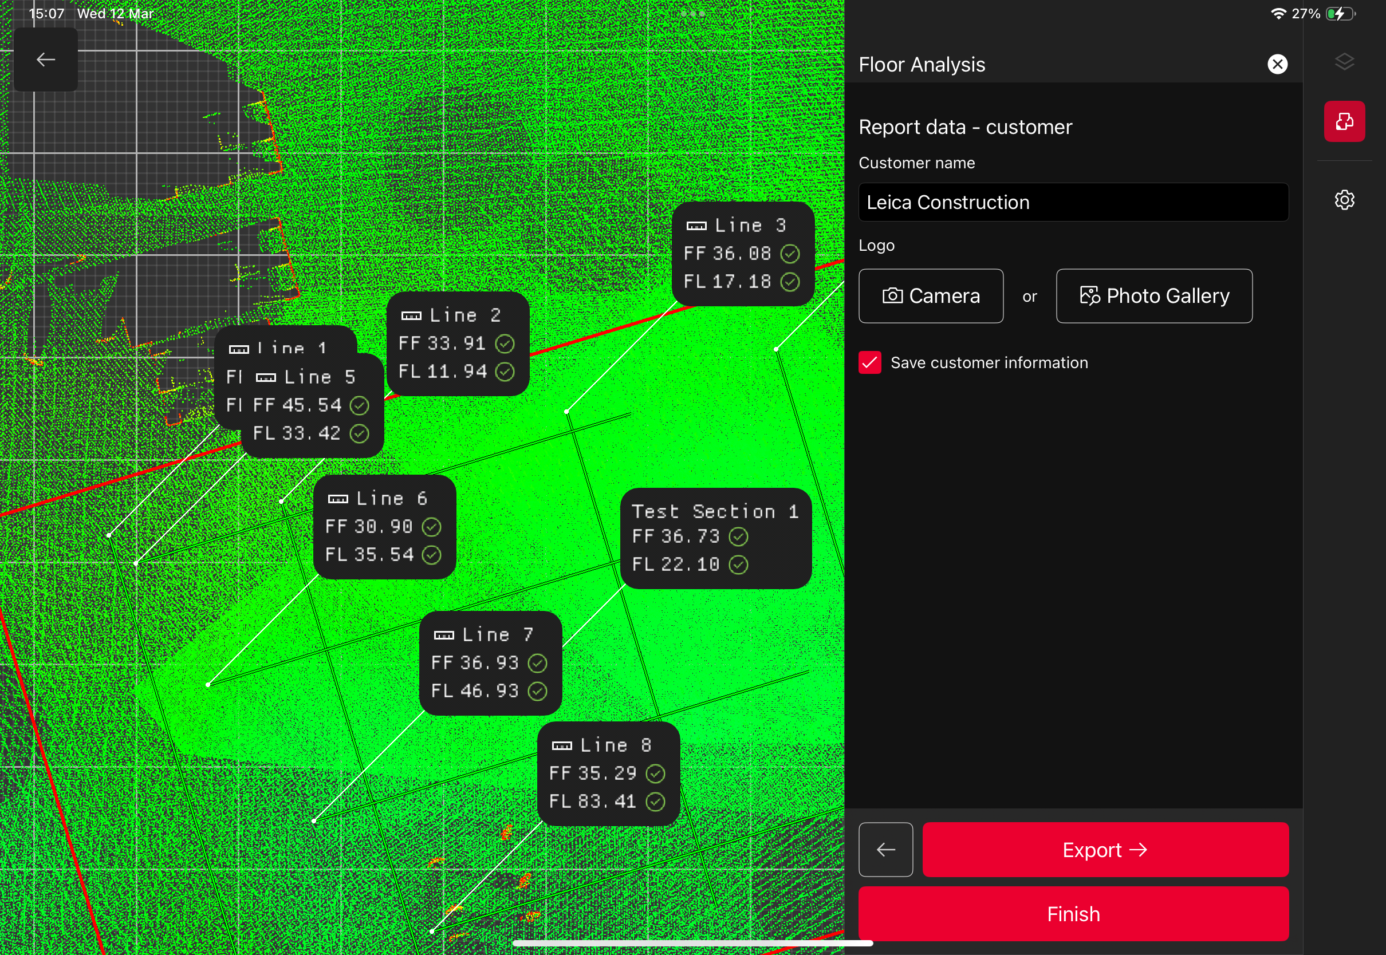The image size is (1386, 955).
Task: Select the Line 2 measurement label
Action: tap(457, 344)
